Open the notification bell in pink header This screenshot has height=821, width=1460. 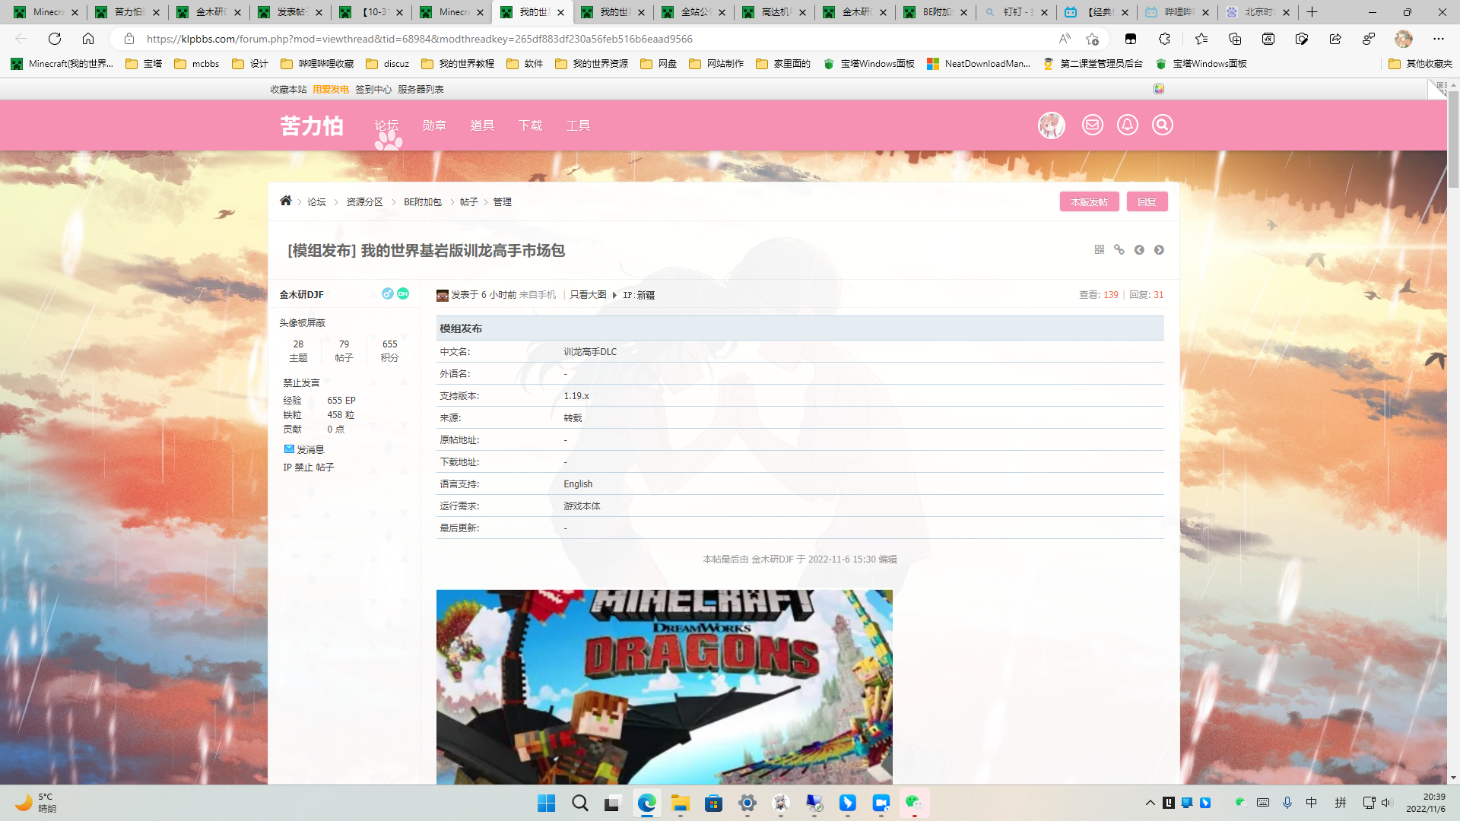1128,125
